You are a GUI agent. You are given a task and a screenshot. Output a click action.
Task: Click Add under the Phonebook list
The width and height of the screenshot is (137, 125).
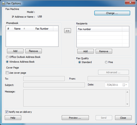tap(15, 51)
